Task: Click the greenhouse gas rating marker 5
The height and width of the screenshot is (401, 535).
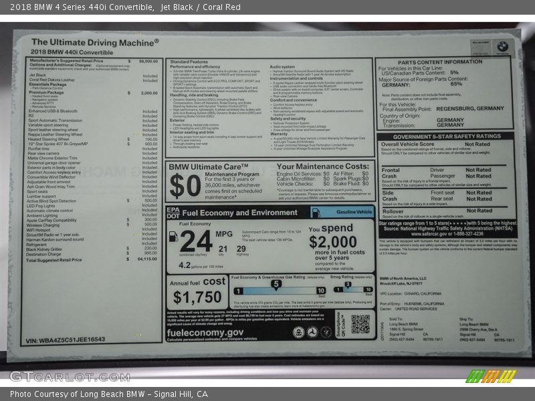Action: pos(276,284)
